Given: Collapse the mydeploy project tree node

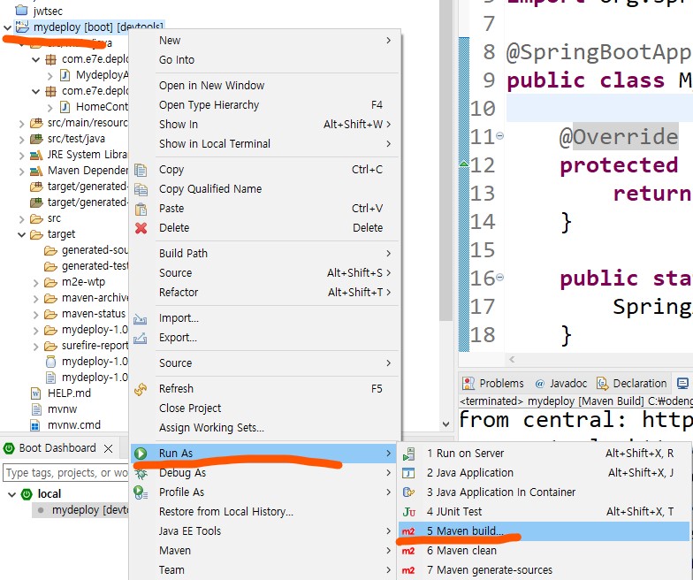Looking at the screenshot, I should pos(7,27).
